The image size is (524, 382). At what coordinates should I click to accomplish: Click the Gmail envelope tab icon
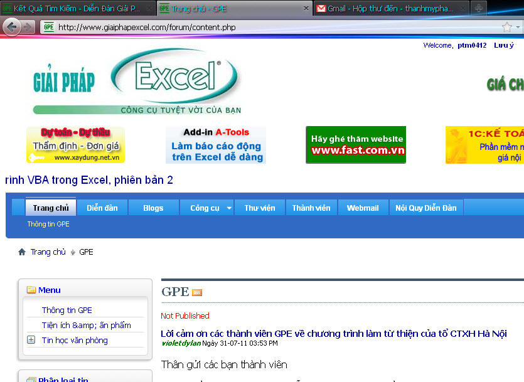tap(321, 8)
